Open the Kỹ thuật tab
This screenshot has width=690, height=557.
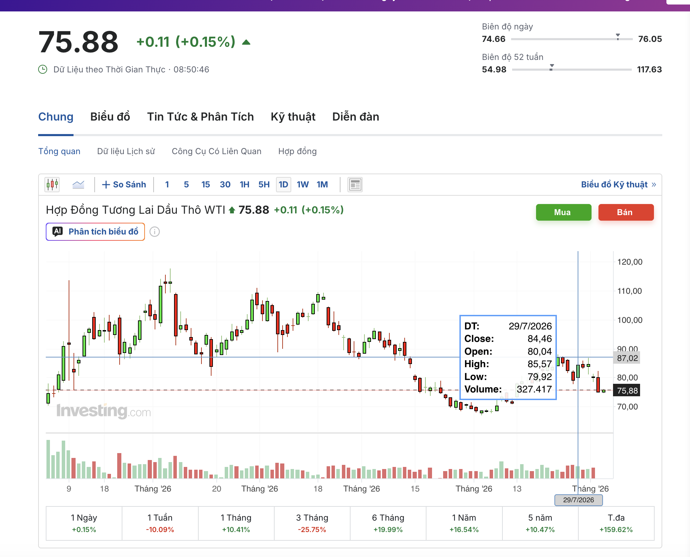(293, 117)
